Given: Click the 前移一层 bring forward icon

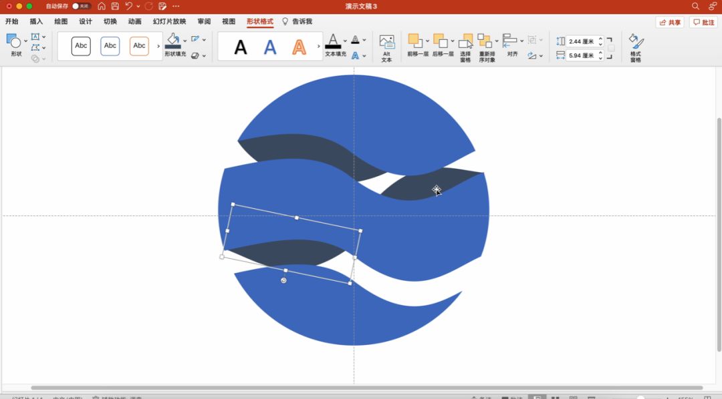Looking at the screenshot, I should (x=415, y=41).
